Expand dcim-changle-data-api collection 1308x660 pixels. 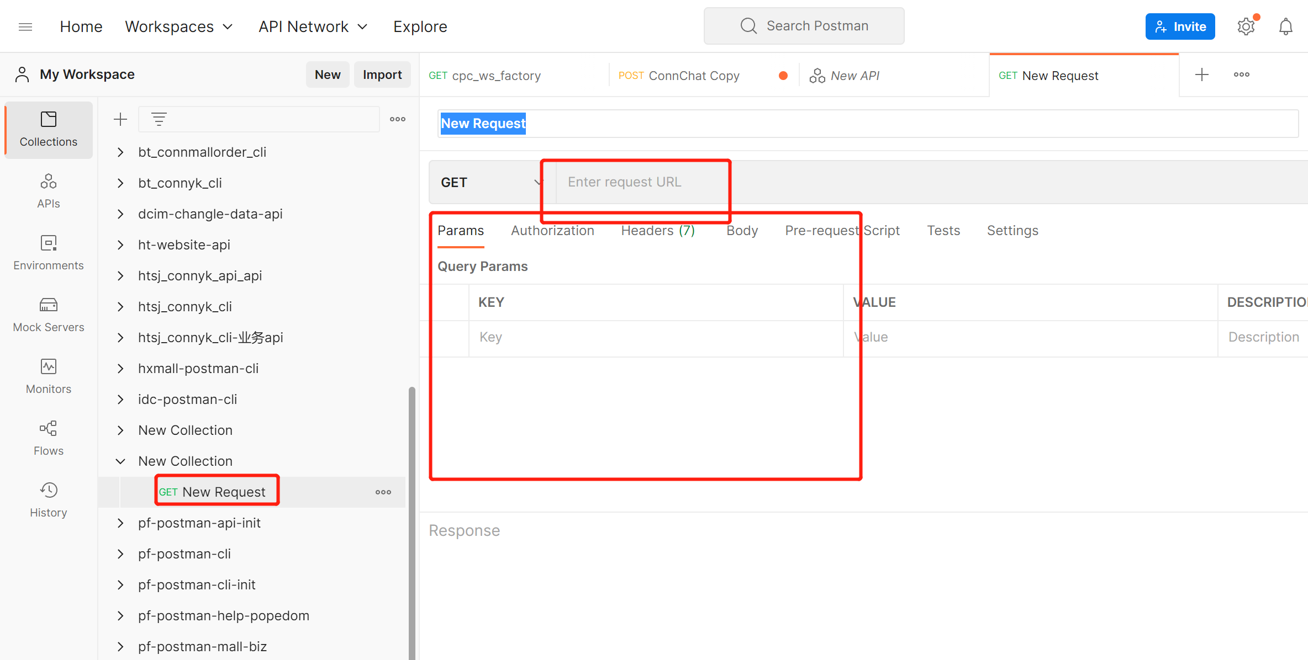(x=120, y=214)
